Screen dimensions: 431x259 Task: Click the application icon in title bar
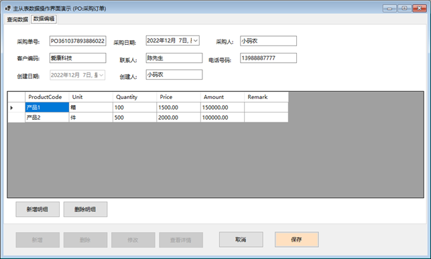(x=7, y=9)
